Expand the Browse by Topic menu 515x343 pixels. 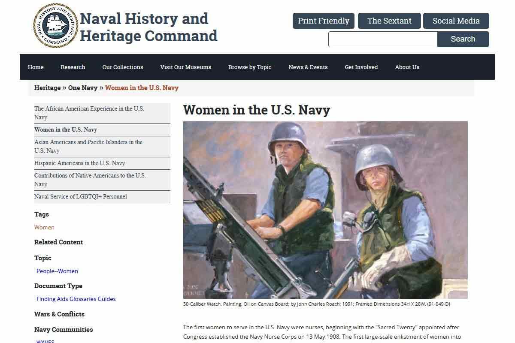[250, 67]
